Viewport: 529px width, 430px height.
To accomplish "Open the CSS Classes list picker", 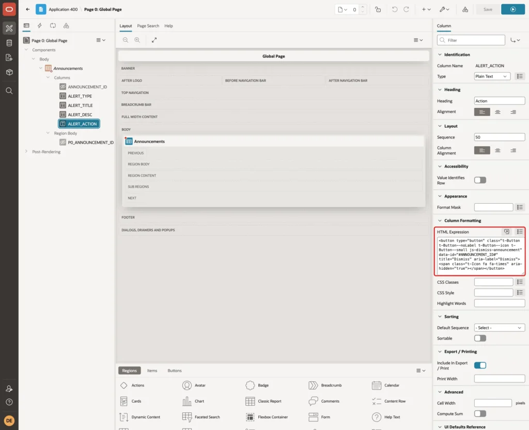I will [520, 282].
